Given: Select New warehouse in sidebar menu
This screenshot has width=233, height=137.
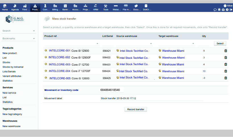Looking at the screenshot, I should click(x=11, y=126).
